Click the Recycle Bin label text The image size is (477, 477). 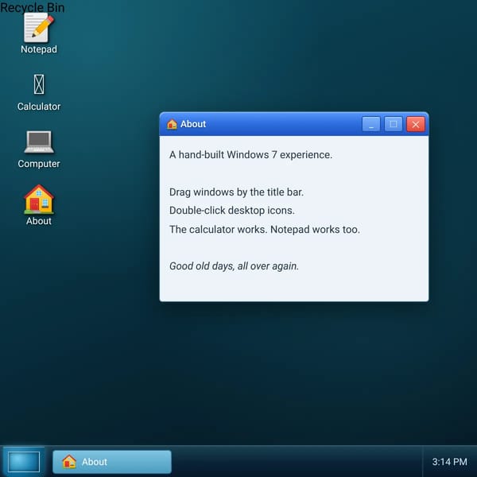[x=33, y=7]
